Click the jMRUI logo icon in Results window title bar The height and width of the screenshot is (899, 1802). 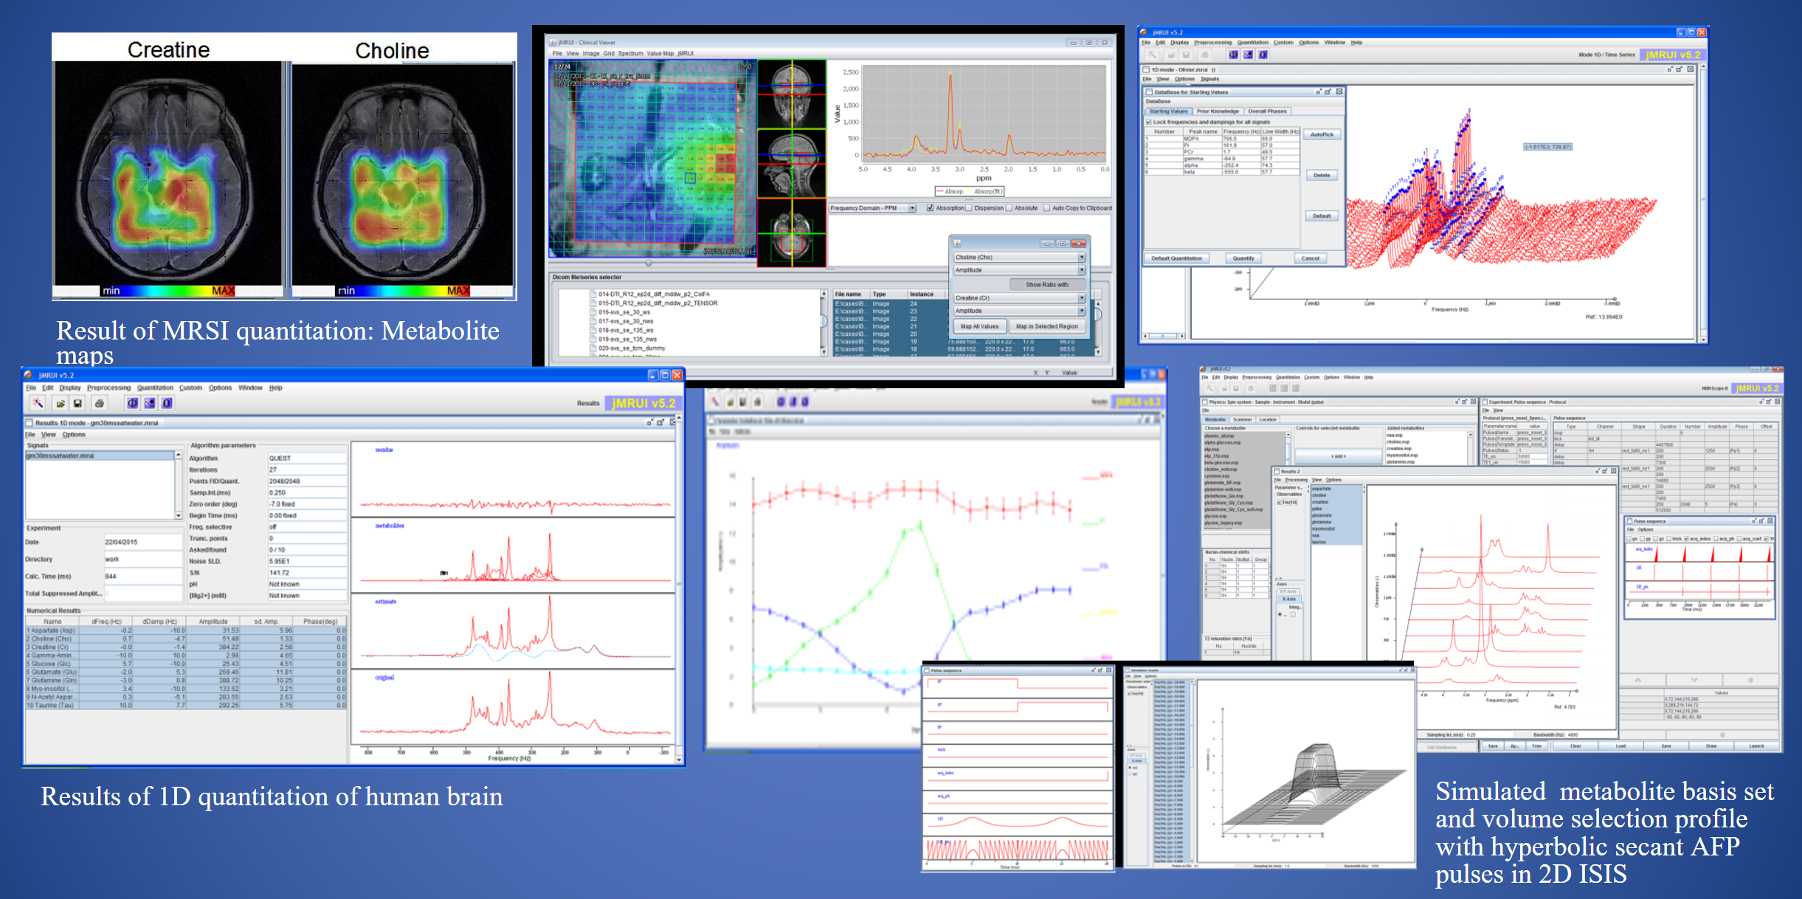(x=29, y=375)
